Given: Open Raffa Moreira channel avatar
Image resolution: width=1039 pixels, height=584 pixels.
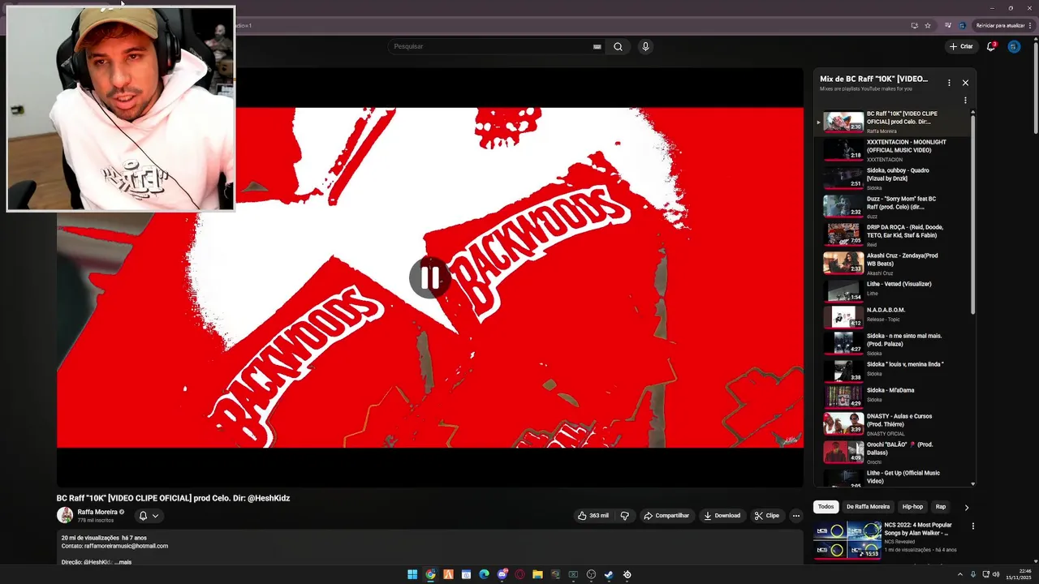Looking at the screenshot, I should 65,515.
